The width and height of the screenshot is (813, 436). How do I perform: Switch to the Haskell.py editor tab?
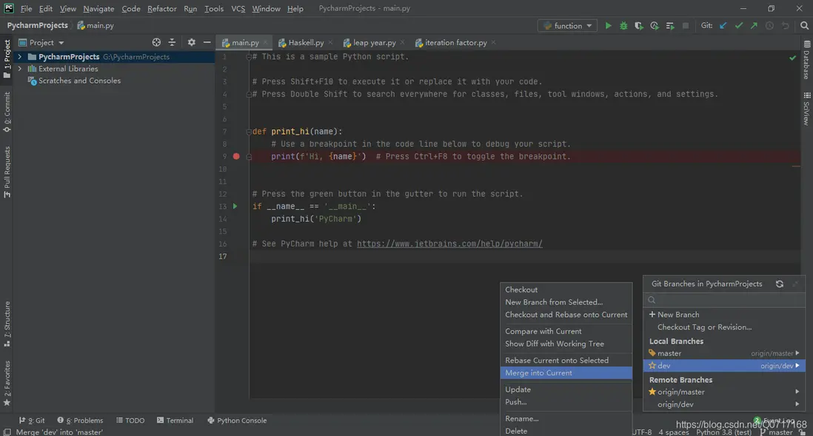[x=305, y=43]
